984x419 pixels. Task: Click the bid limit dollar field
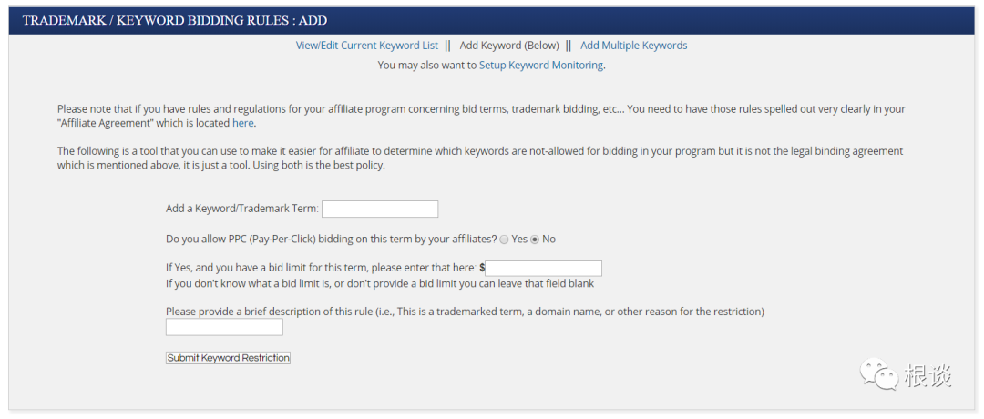[x=543, y=268]
